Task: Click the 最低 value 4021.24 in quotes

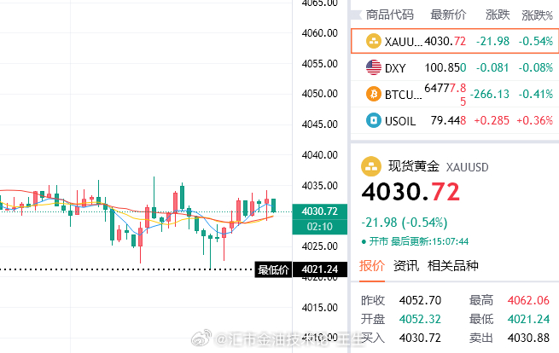Action: [x=528, y=319]
